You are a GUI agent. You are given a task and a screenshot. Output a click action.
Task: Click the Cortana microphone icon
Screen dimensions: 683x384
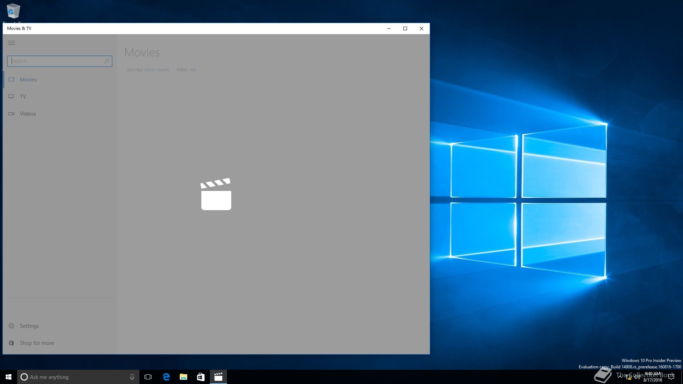132,377
